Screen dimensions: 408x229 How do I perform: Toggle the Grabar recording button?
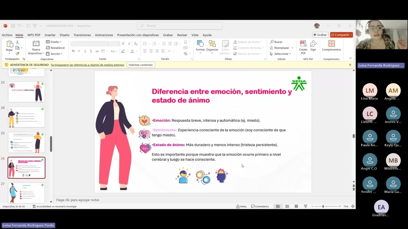(x=320, y=35)
